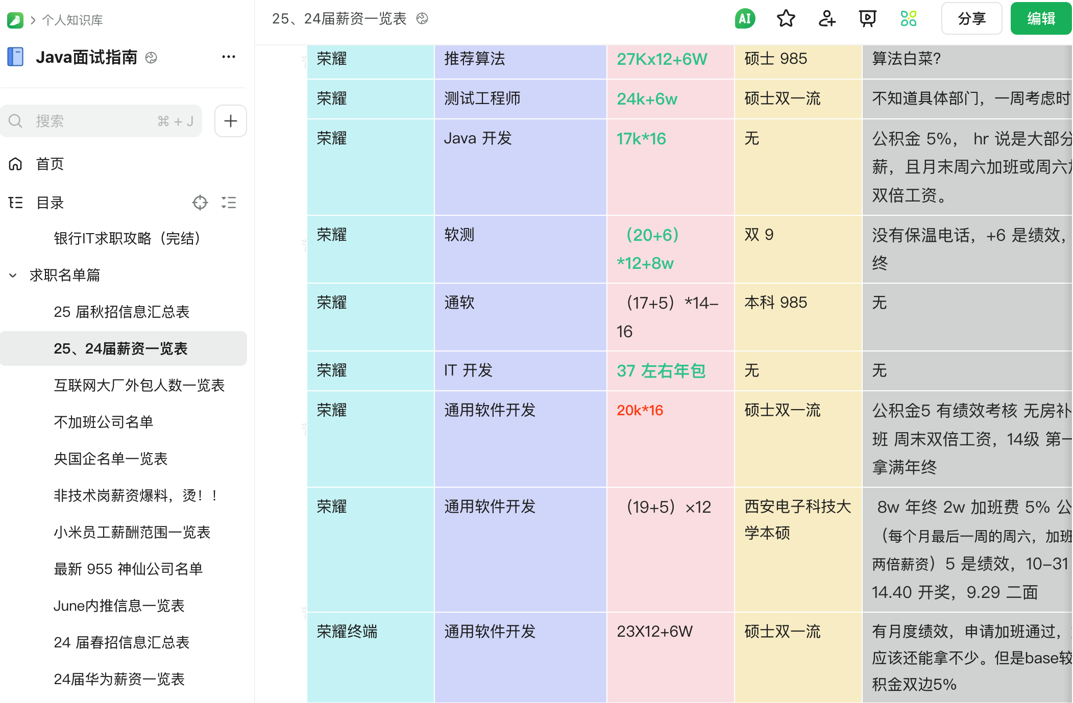Click the public permission icon beside the title
The image size is (1073, 703).
coord(422,19)
